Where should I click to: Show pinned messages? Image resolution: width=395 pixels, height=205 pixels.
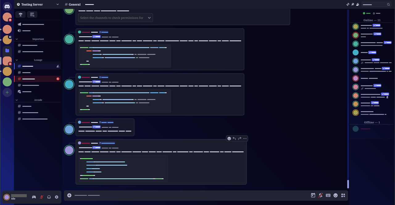tap(353, 4)
